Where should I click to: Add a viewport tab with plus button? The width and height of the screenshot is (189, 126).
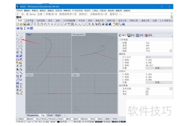65,115
